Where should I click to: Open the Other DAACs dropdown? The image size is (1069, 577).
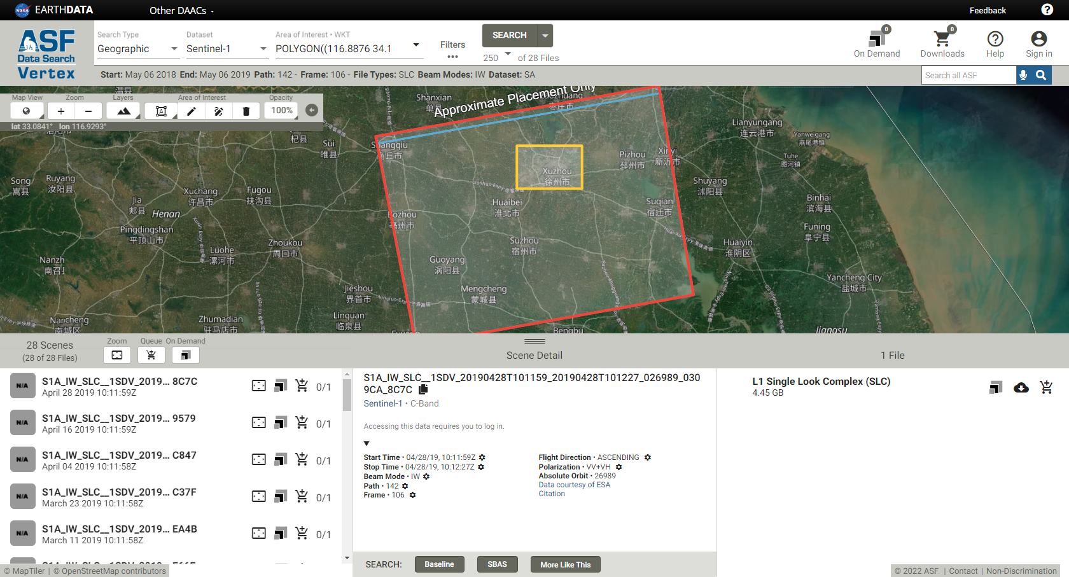pyautogui.click(x=181, y=10)
